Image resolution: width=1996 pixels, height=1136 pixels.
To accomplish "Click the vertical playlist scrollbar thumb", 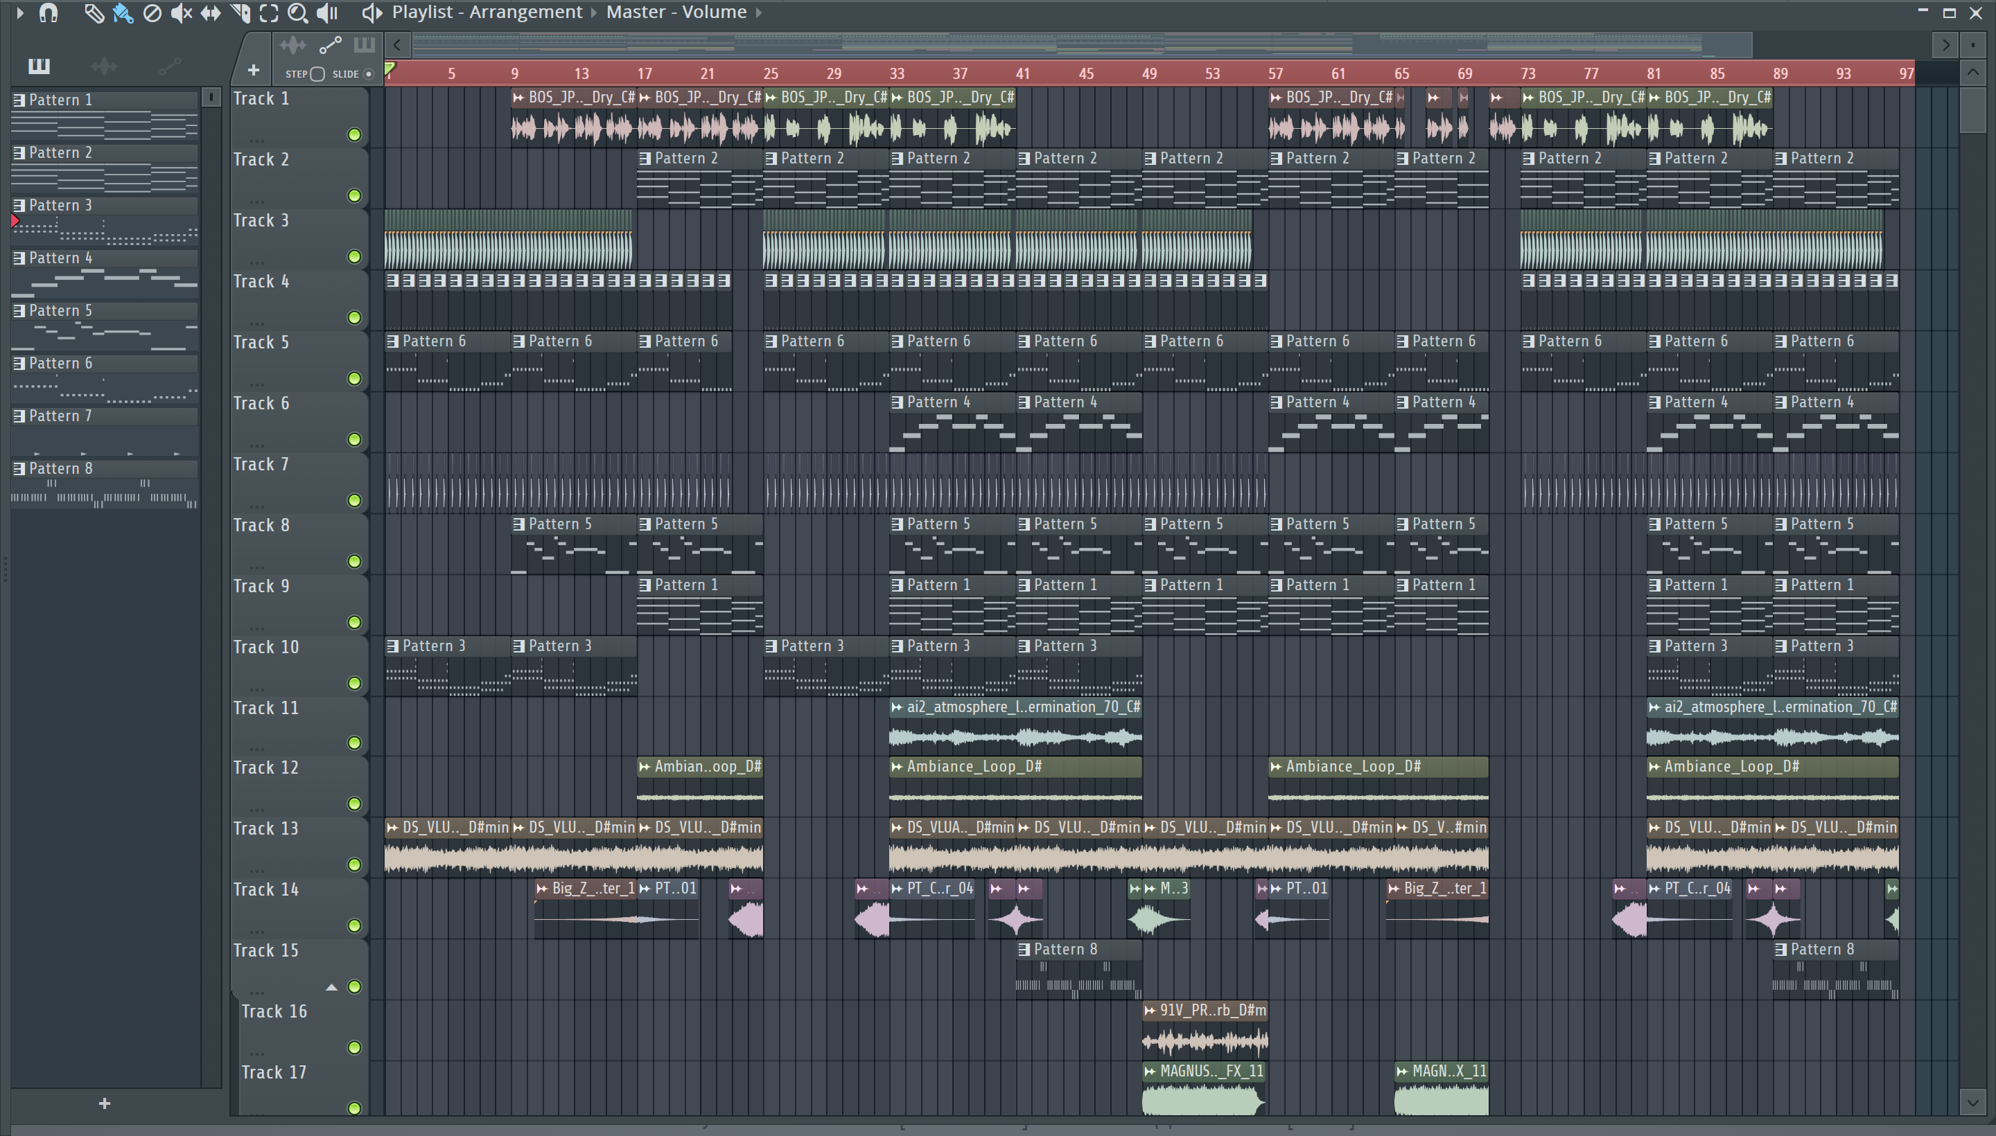I will (1973, 110).
